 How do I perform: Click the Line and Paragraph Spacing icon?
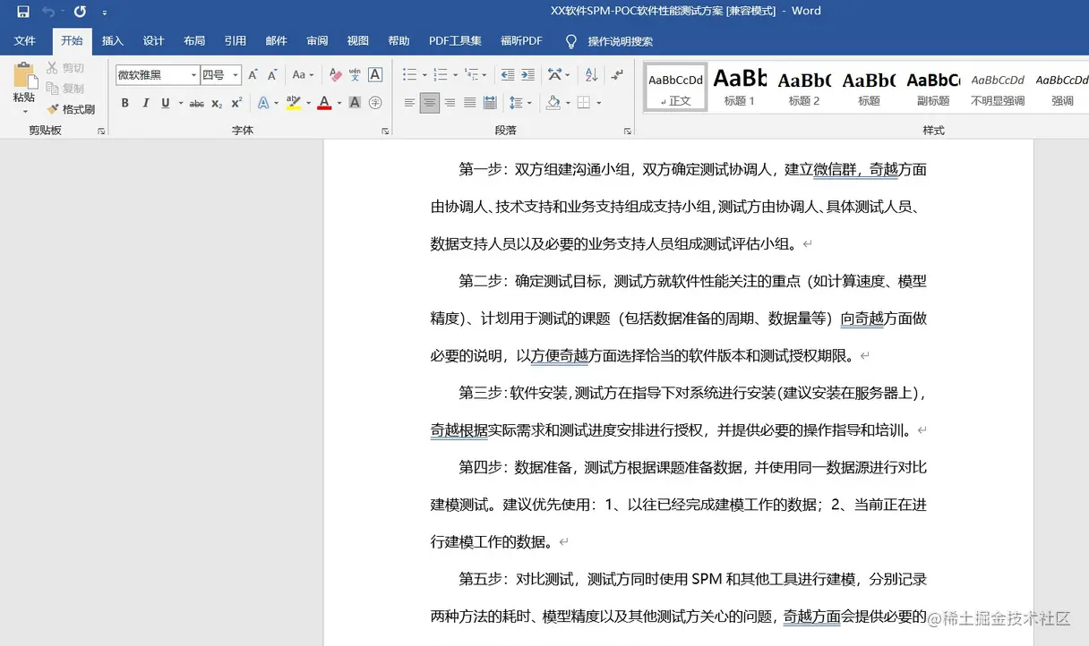516,103
